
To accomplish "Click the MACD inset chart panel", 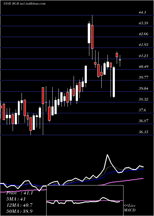I will pos(85,201).
